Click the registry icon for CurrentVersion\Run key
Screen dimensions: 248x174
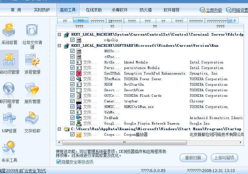pyautogui.click(x=67, y=46)
